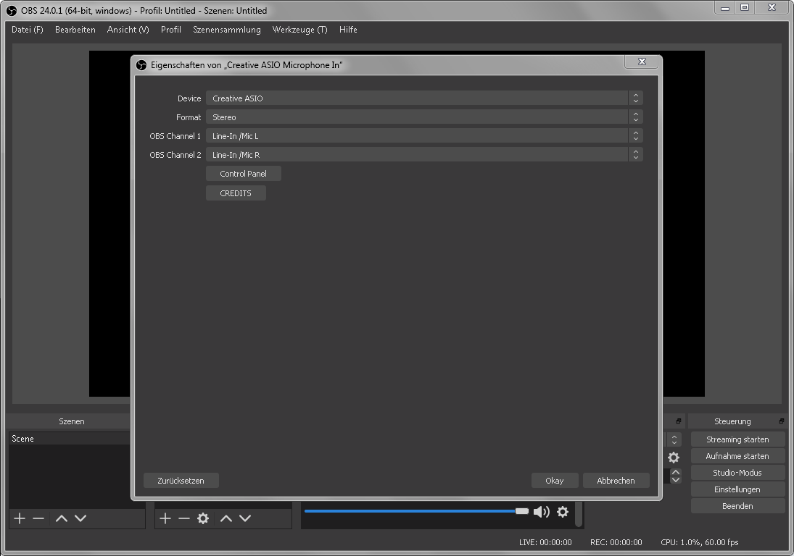This screenshot has width=794, height=556.
Task: Toggle Studio-Modus in the Steuerung panel
Action: tap(737, 473)
